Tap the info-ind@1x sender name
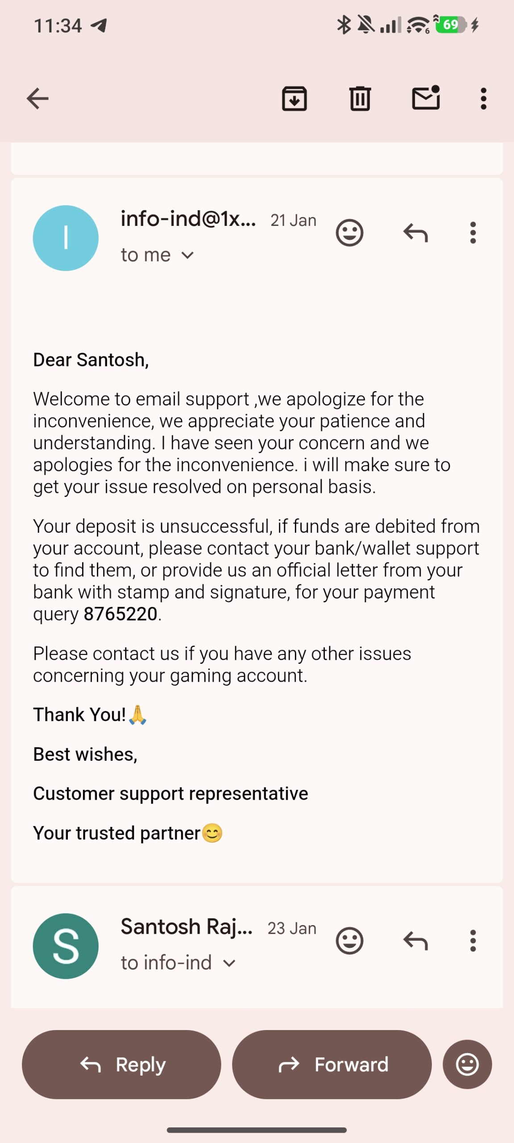Viewport: 514px width, 1143px height. 188,219
